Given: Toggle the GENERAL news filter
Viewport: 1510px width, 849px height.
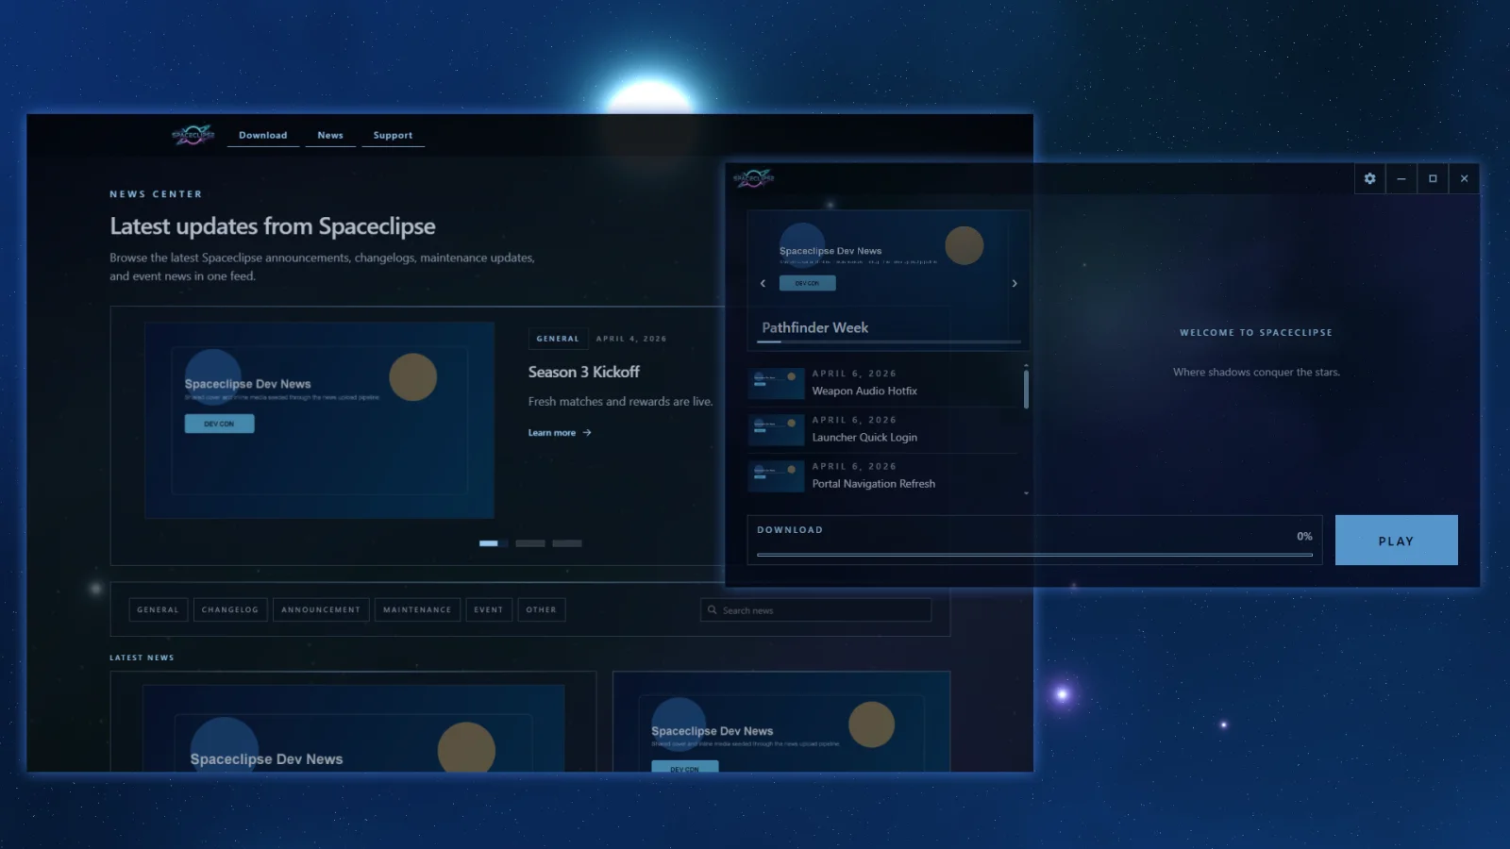Looking at the screenshot, I should [158, 609].
